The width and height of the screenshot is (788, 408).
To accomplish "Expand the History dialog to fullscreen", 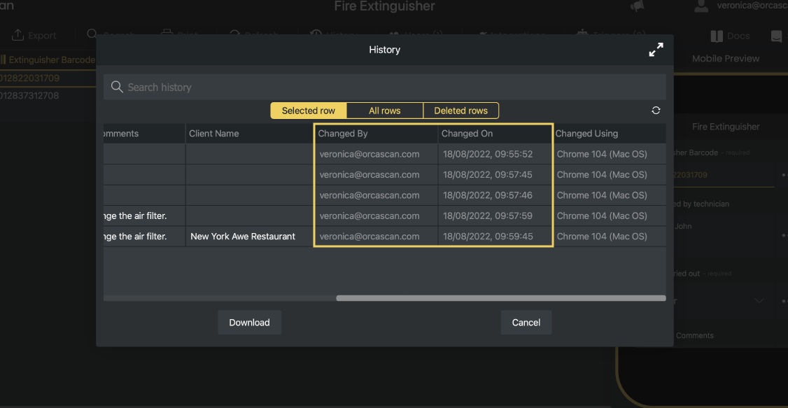I will point(656,50).
